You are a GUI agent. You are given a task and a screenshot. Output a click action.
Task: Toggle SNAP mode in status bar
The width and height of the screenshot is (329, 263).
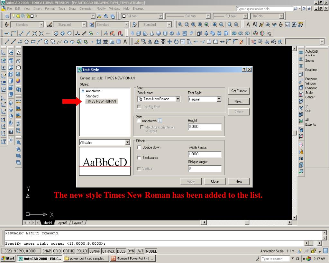click(x=47, y=251)
